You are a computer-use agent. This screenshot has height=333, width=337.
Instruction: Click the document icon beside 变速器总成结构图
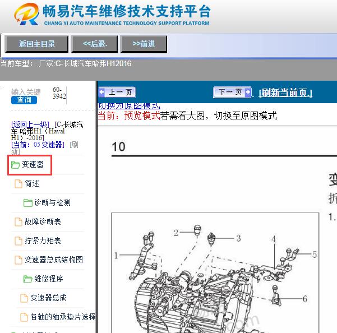tap(19, 260)
